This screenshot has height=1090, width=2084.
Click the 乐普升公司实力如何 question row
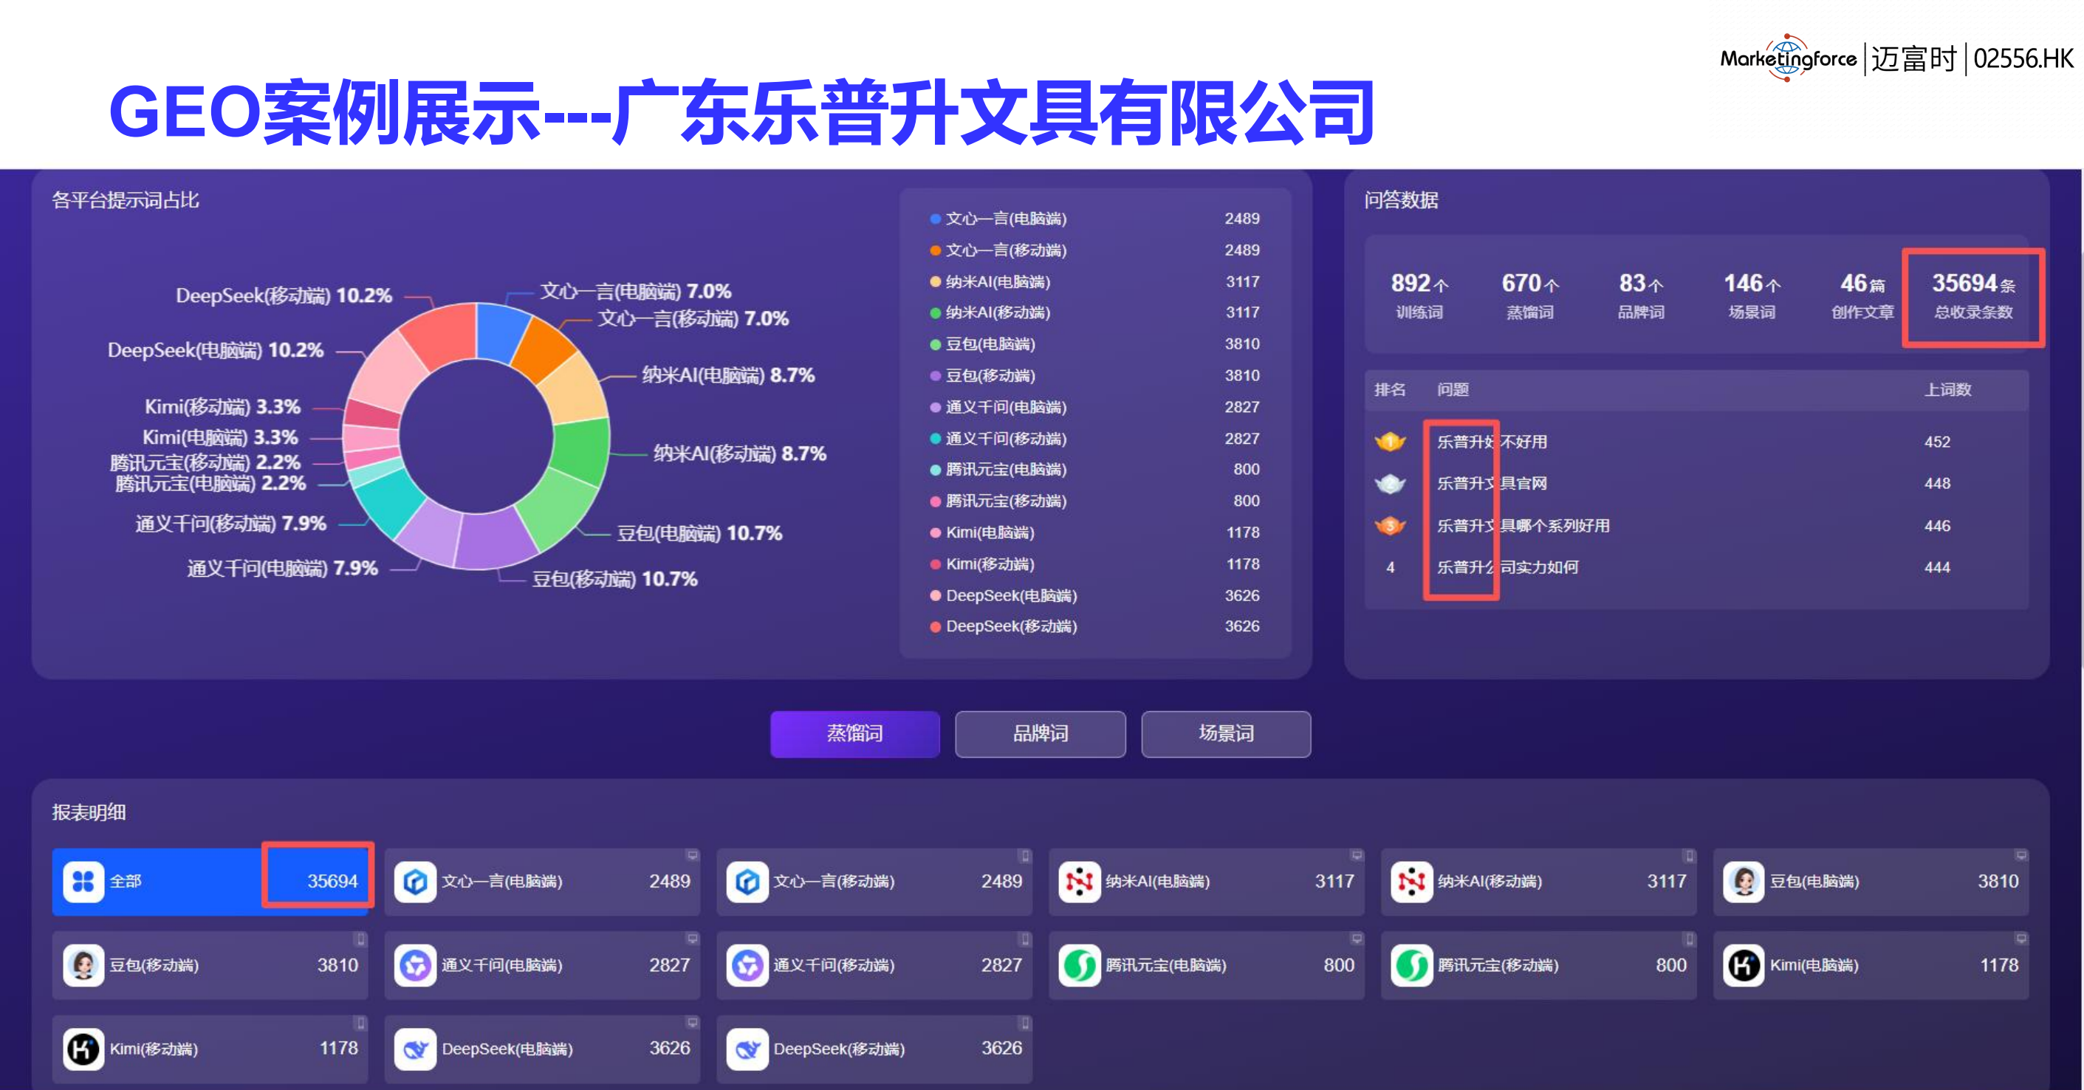[1696, 567]
